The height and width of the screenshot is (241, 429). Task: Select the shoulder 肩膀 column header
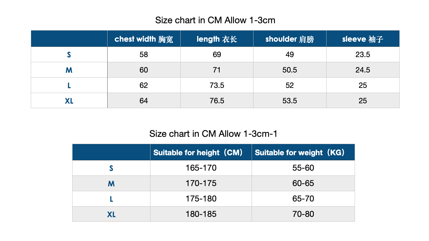(289, 39)
